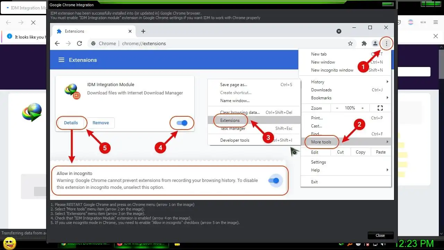Click the shield icon in background toolbar

click(399, 22)
